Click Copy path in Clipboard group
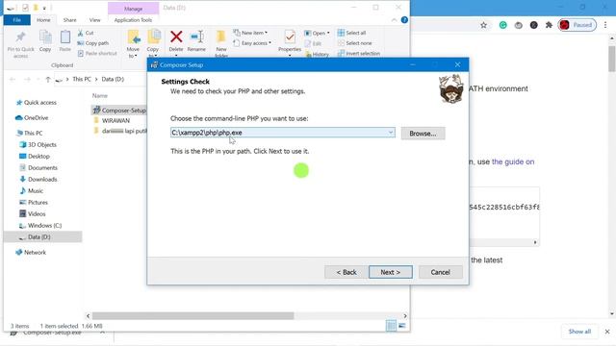The width and height of the screenshot is (616, 346). [x=93, y=43]
